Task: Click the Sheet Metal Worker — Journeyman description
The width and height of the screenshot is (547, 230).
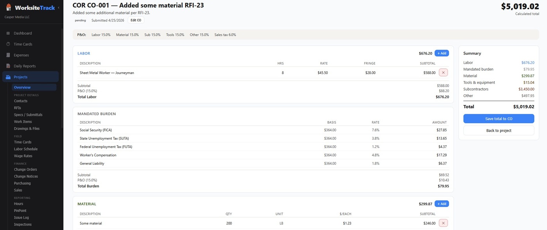Action: click(x=107, y=73)
